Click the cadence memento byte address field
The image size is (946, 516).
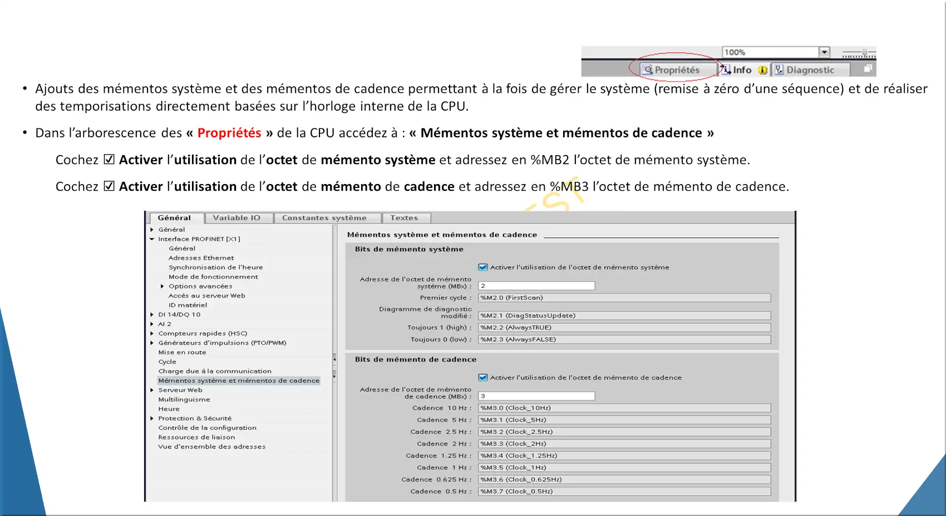[x=536, y=396]
